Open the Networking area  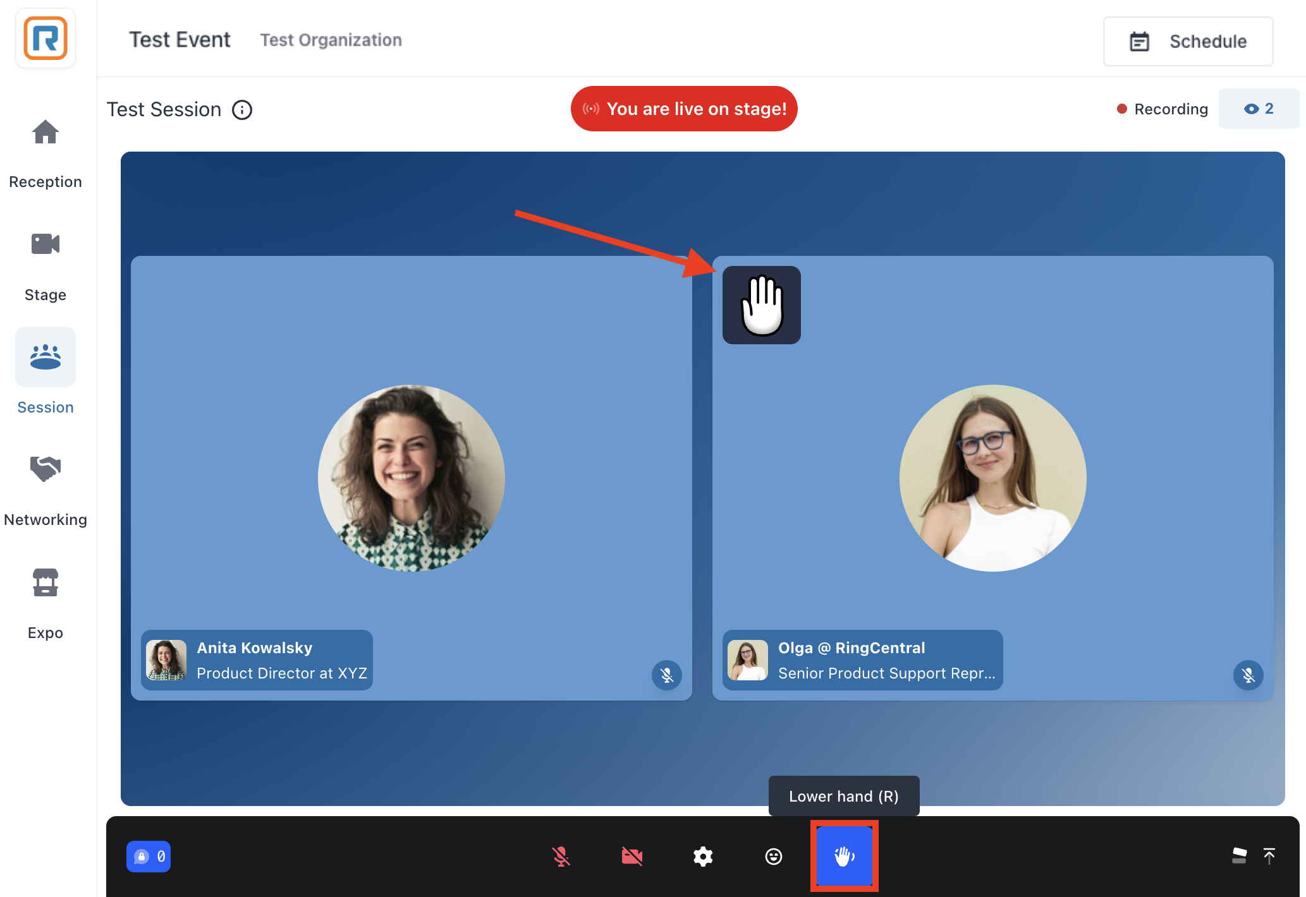tap(46, 491)
